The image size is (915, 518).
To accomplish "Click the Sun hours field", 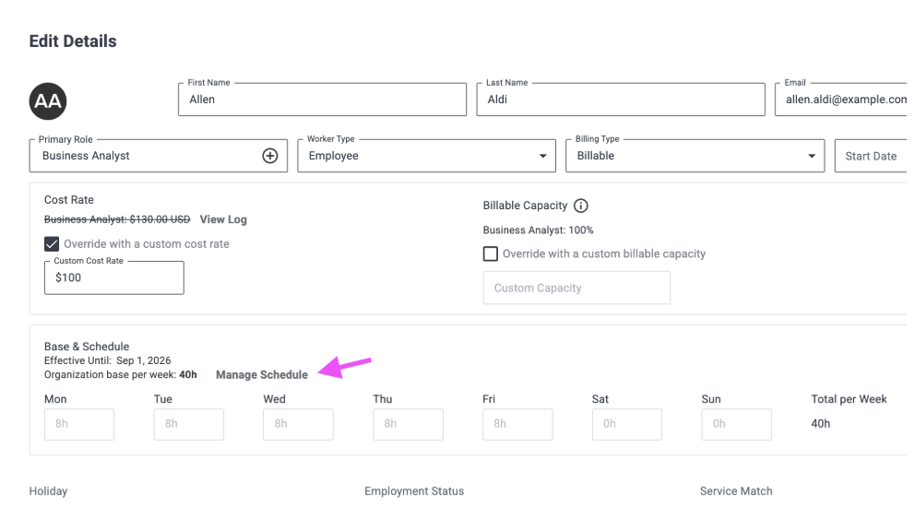I will 736,424.
